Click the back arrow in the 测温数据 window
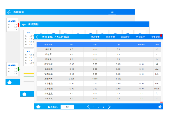Viewport: 173px width, 121px height. tap(24, 24)
